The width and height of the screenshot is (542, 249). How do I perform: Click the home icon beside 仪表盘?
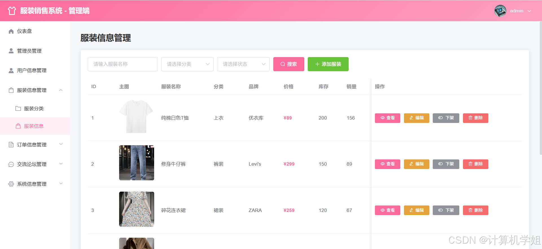pos(11,31)
